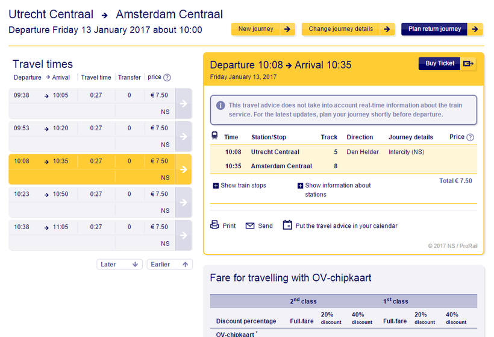This screenshot has height=337, width=494.
Task: Click Earlier to load earlier departures
Action: pos(169,264)
